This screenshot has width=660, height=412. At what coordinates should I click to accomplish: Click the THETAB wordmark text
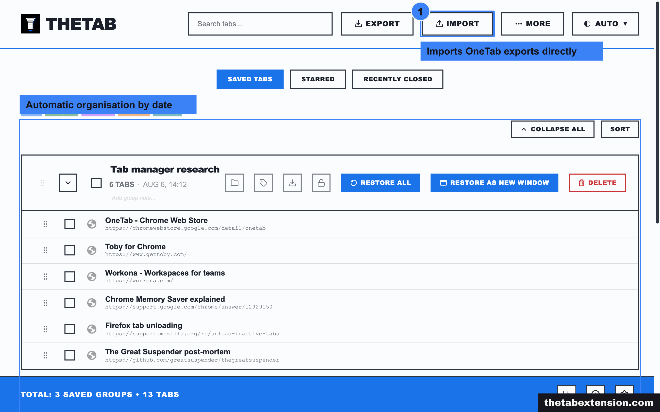pyautogui.click(x=81, y=24)
